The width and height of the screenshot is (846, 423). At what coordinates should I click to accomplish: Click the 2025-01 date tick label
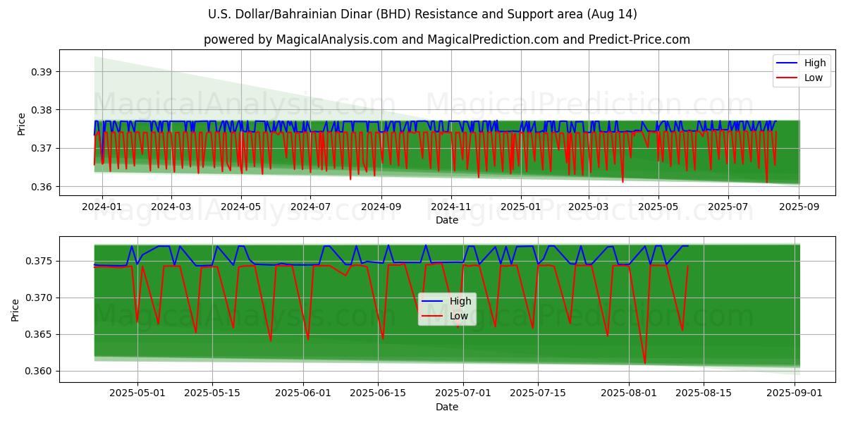[x=521, y=207]
